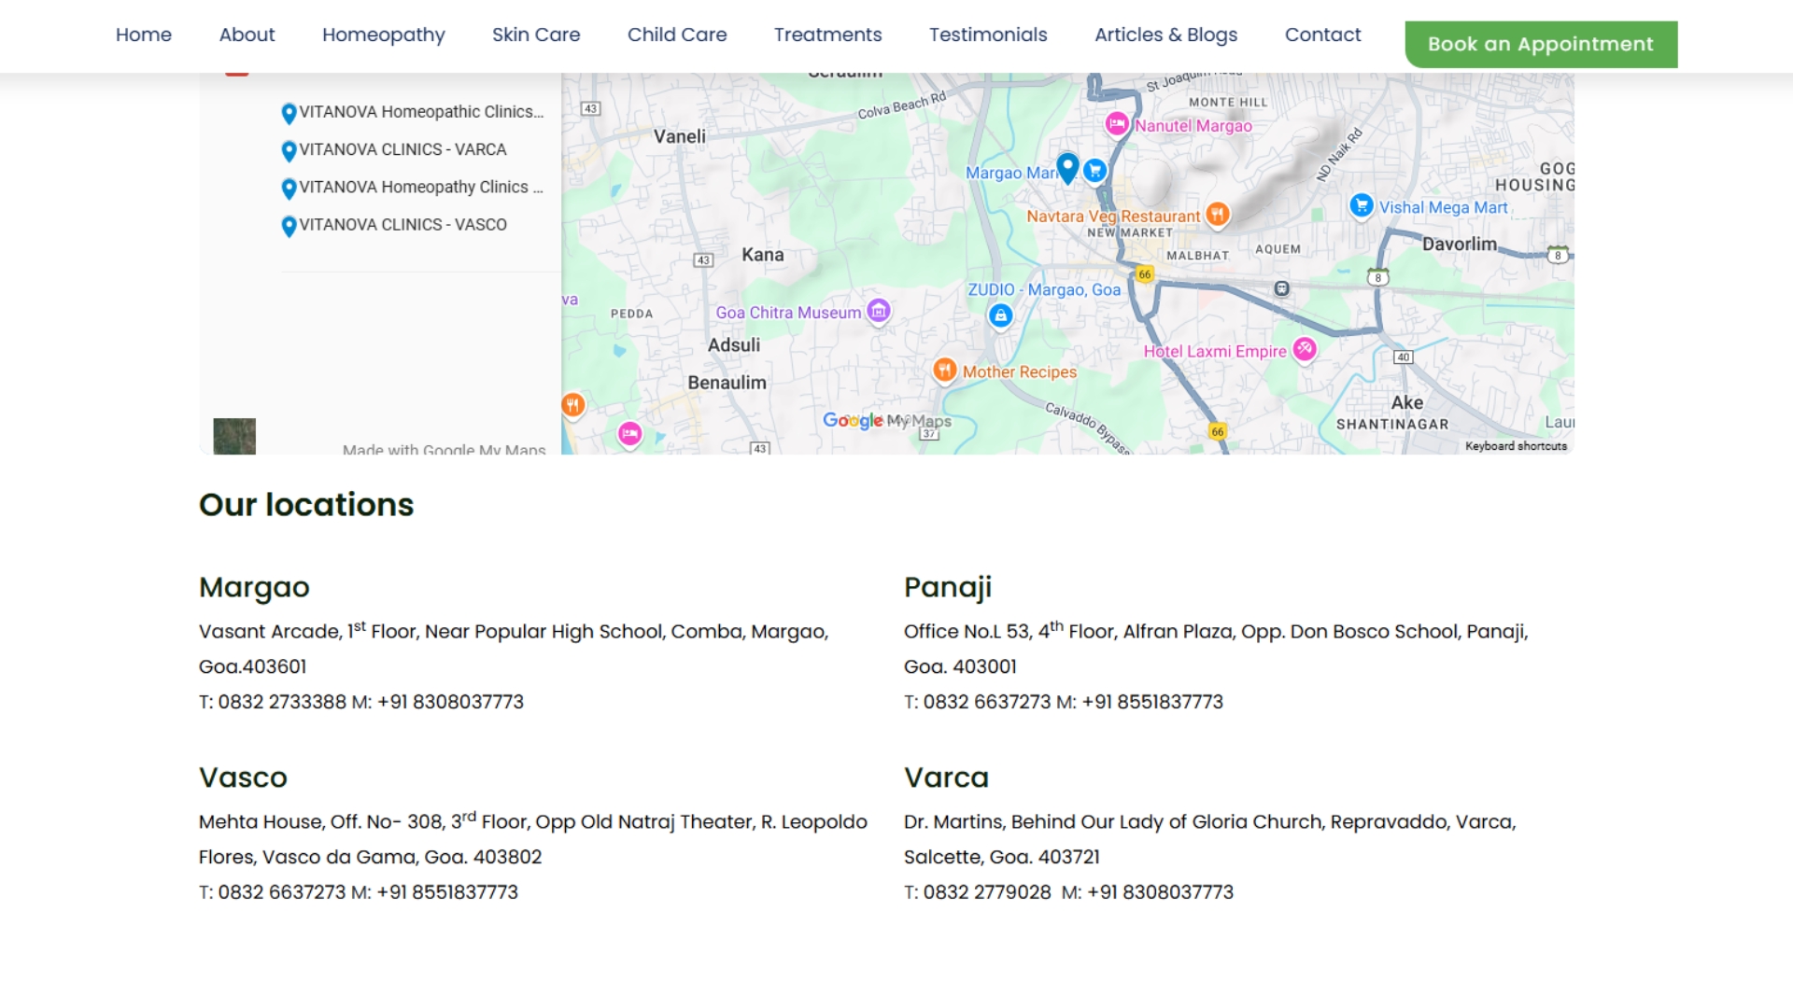Click the shopping cart icon beside Margao Market
This screenshot has width=1793, height=1008.
[1095, 171]
